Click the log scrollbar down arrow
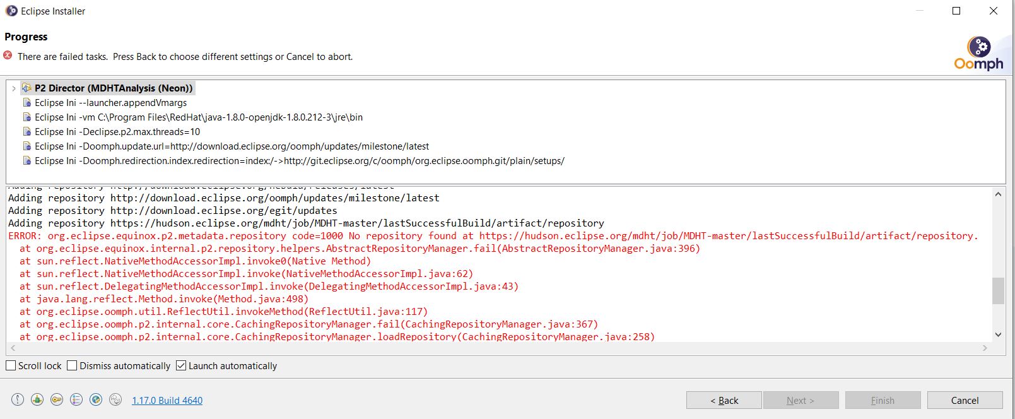 tap(998, 334)
